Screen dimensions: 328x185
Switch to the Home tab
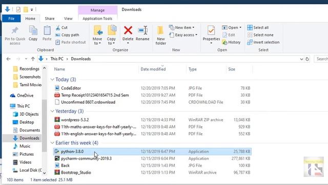click(x=30, y=18)
